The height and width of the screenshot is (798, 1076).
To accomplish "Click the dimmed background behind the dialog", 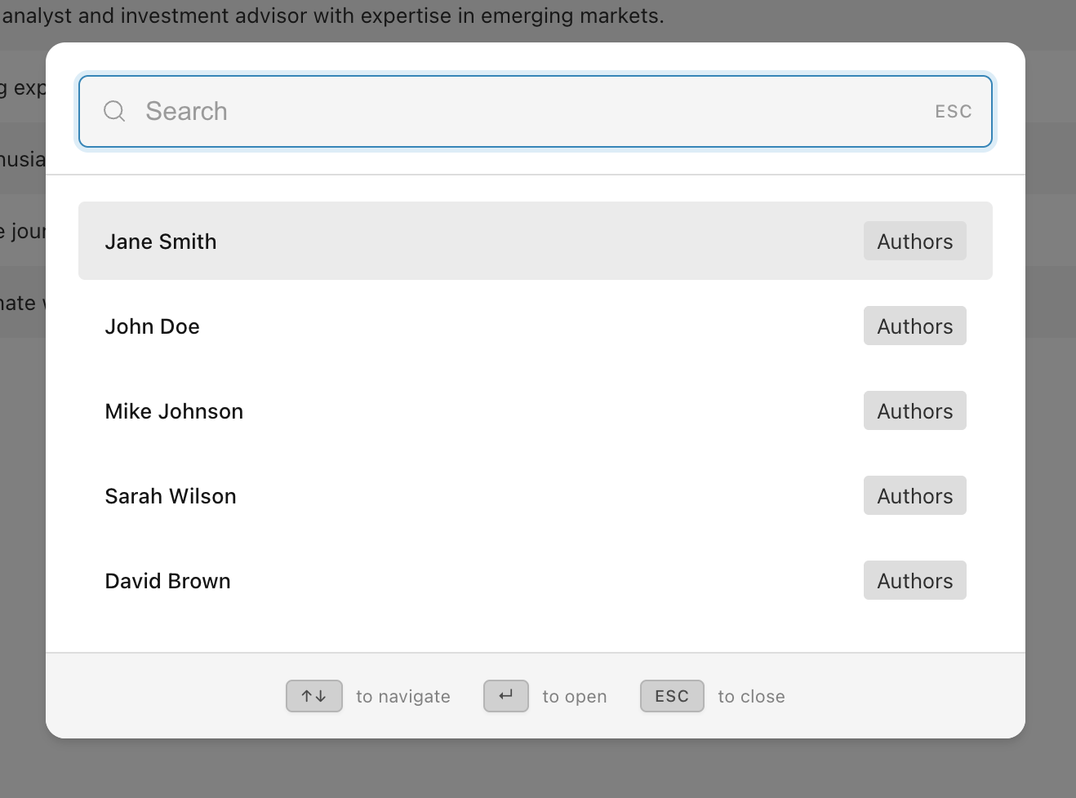I will pyautogui.click(x=539, y=771).
